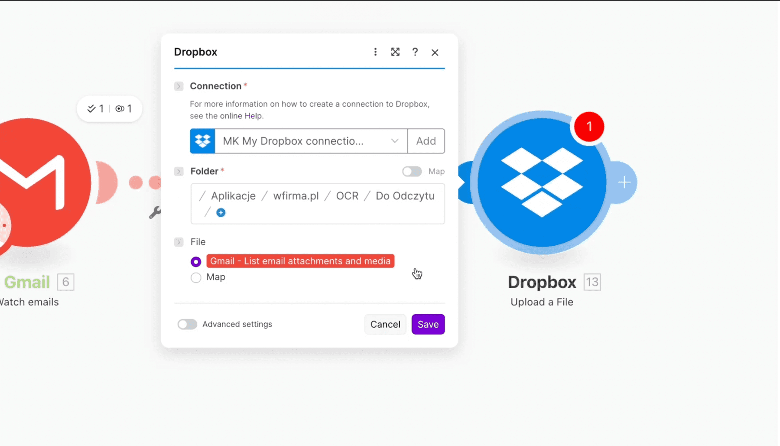Open the red notification badge on Dropbox module
This screenshot has width=780, height=446.
589,127
